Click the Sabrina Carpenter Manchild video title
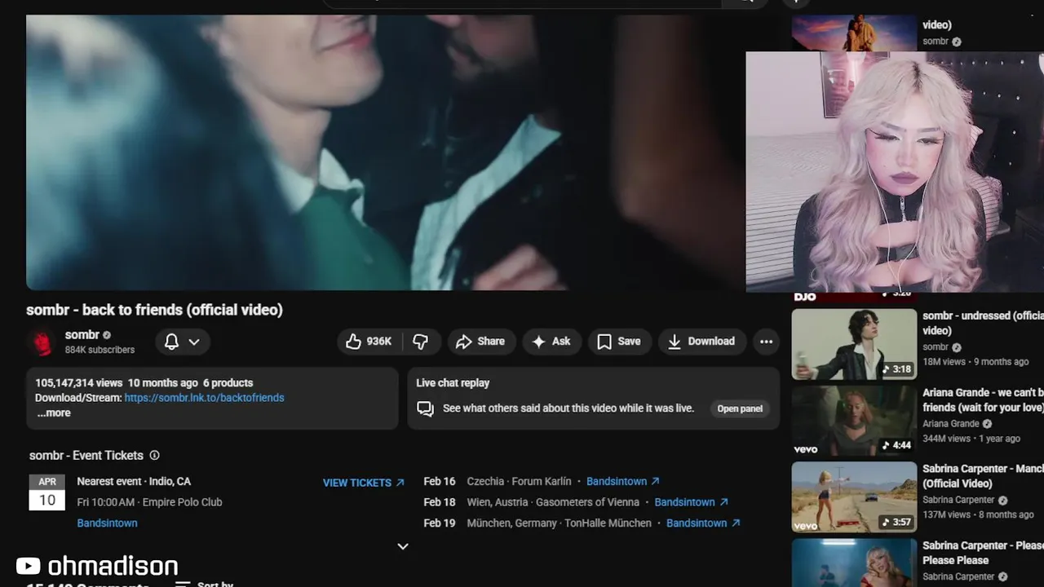Image resolution: width=1044 pixels, height=587 pixels. click(x=983, y=476)
